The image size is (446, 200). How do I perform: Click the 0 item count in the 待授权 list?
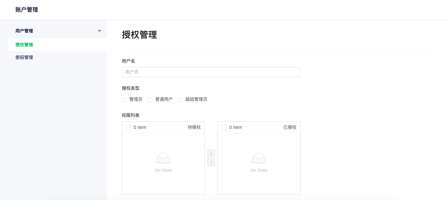coord(140,127)
